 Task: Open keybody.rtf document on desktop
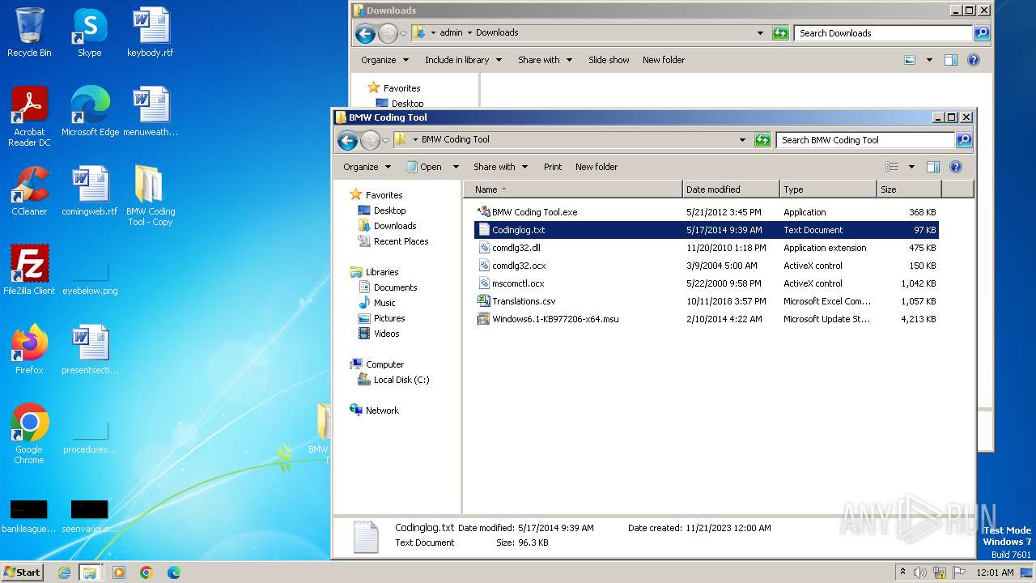(150, 33)
